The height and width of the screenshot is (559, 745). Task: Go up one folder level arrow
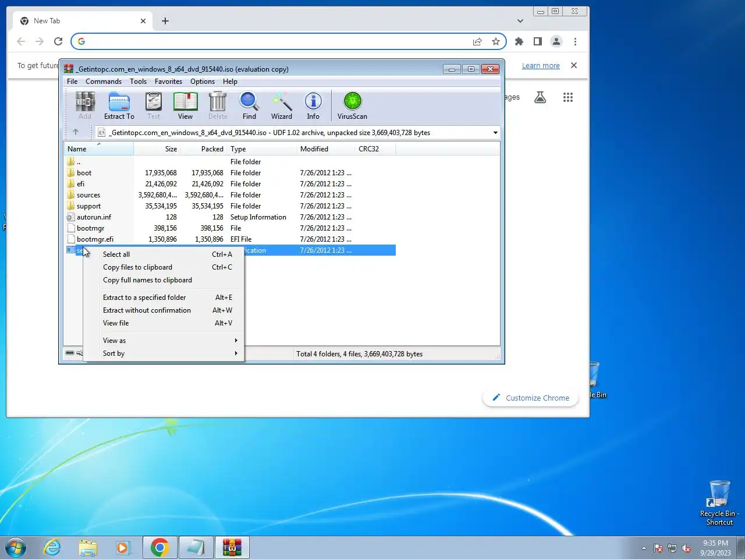click(x=76, y=132)
